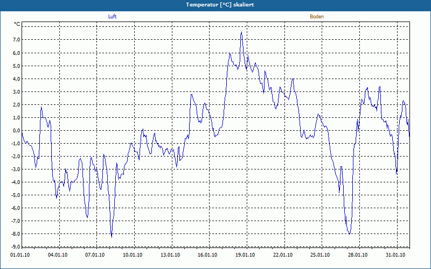Select the 07.01.10 date axis label
This screenshot has width=431, height=269.
95,254
